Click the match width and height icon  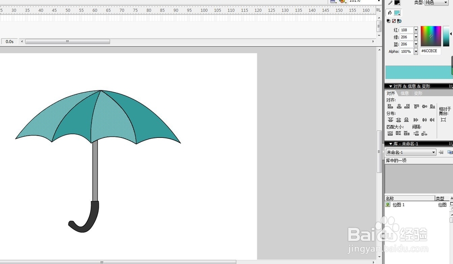tap(407, 133)
